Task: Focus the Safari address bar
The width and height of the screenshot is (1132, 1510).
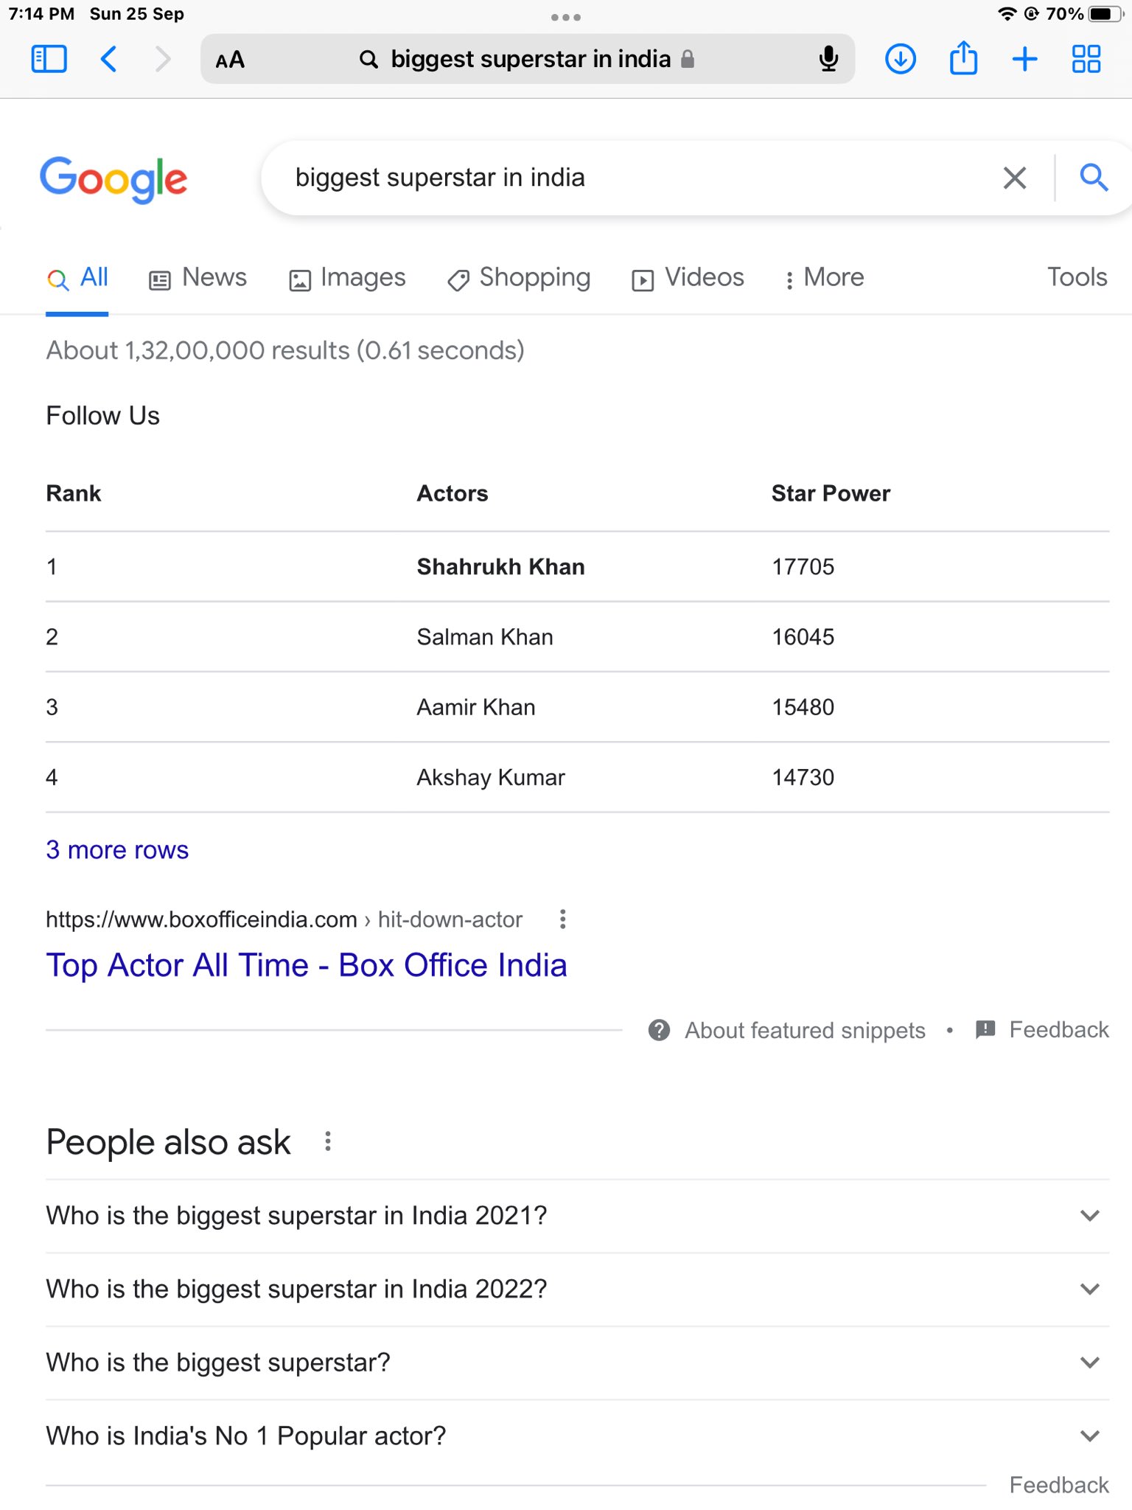Action: (528, 59)
